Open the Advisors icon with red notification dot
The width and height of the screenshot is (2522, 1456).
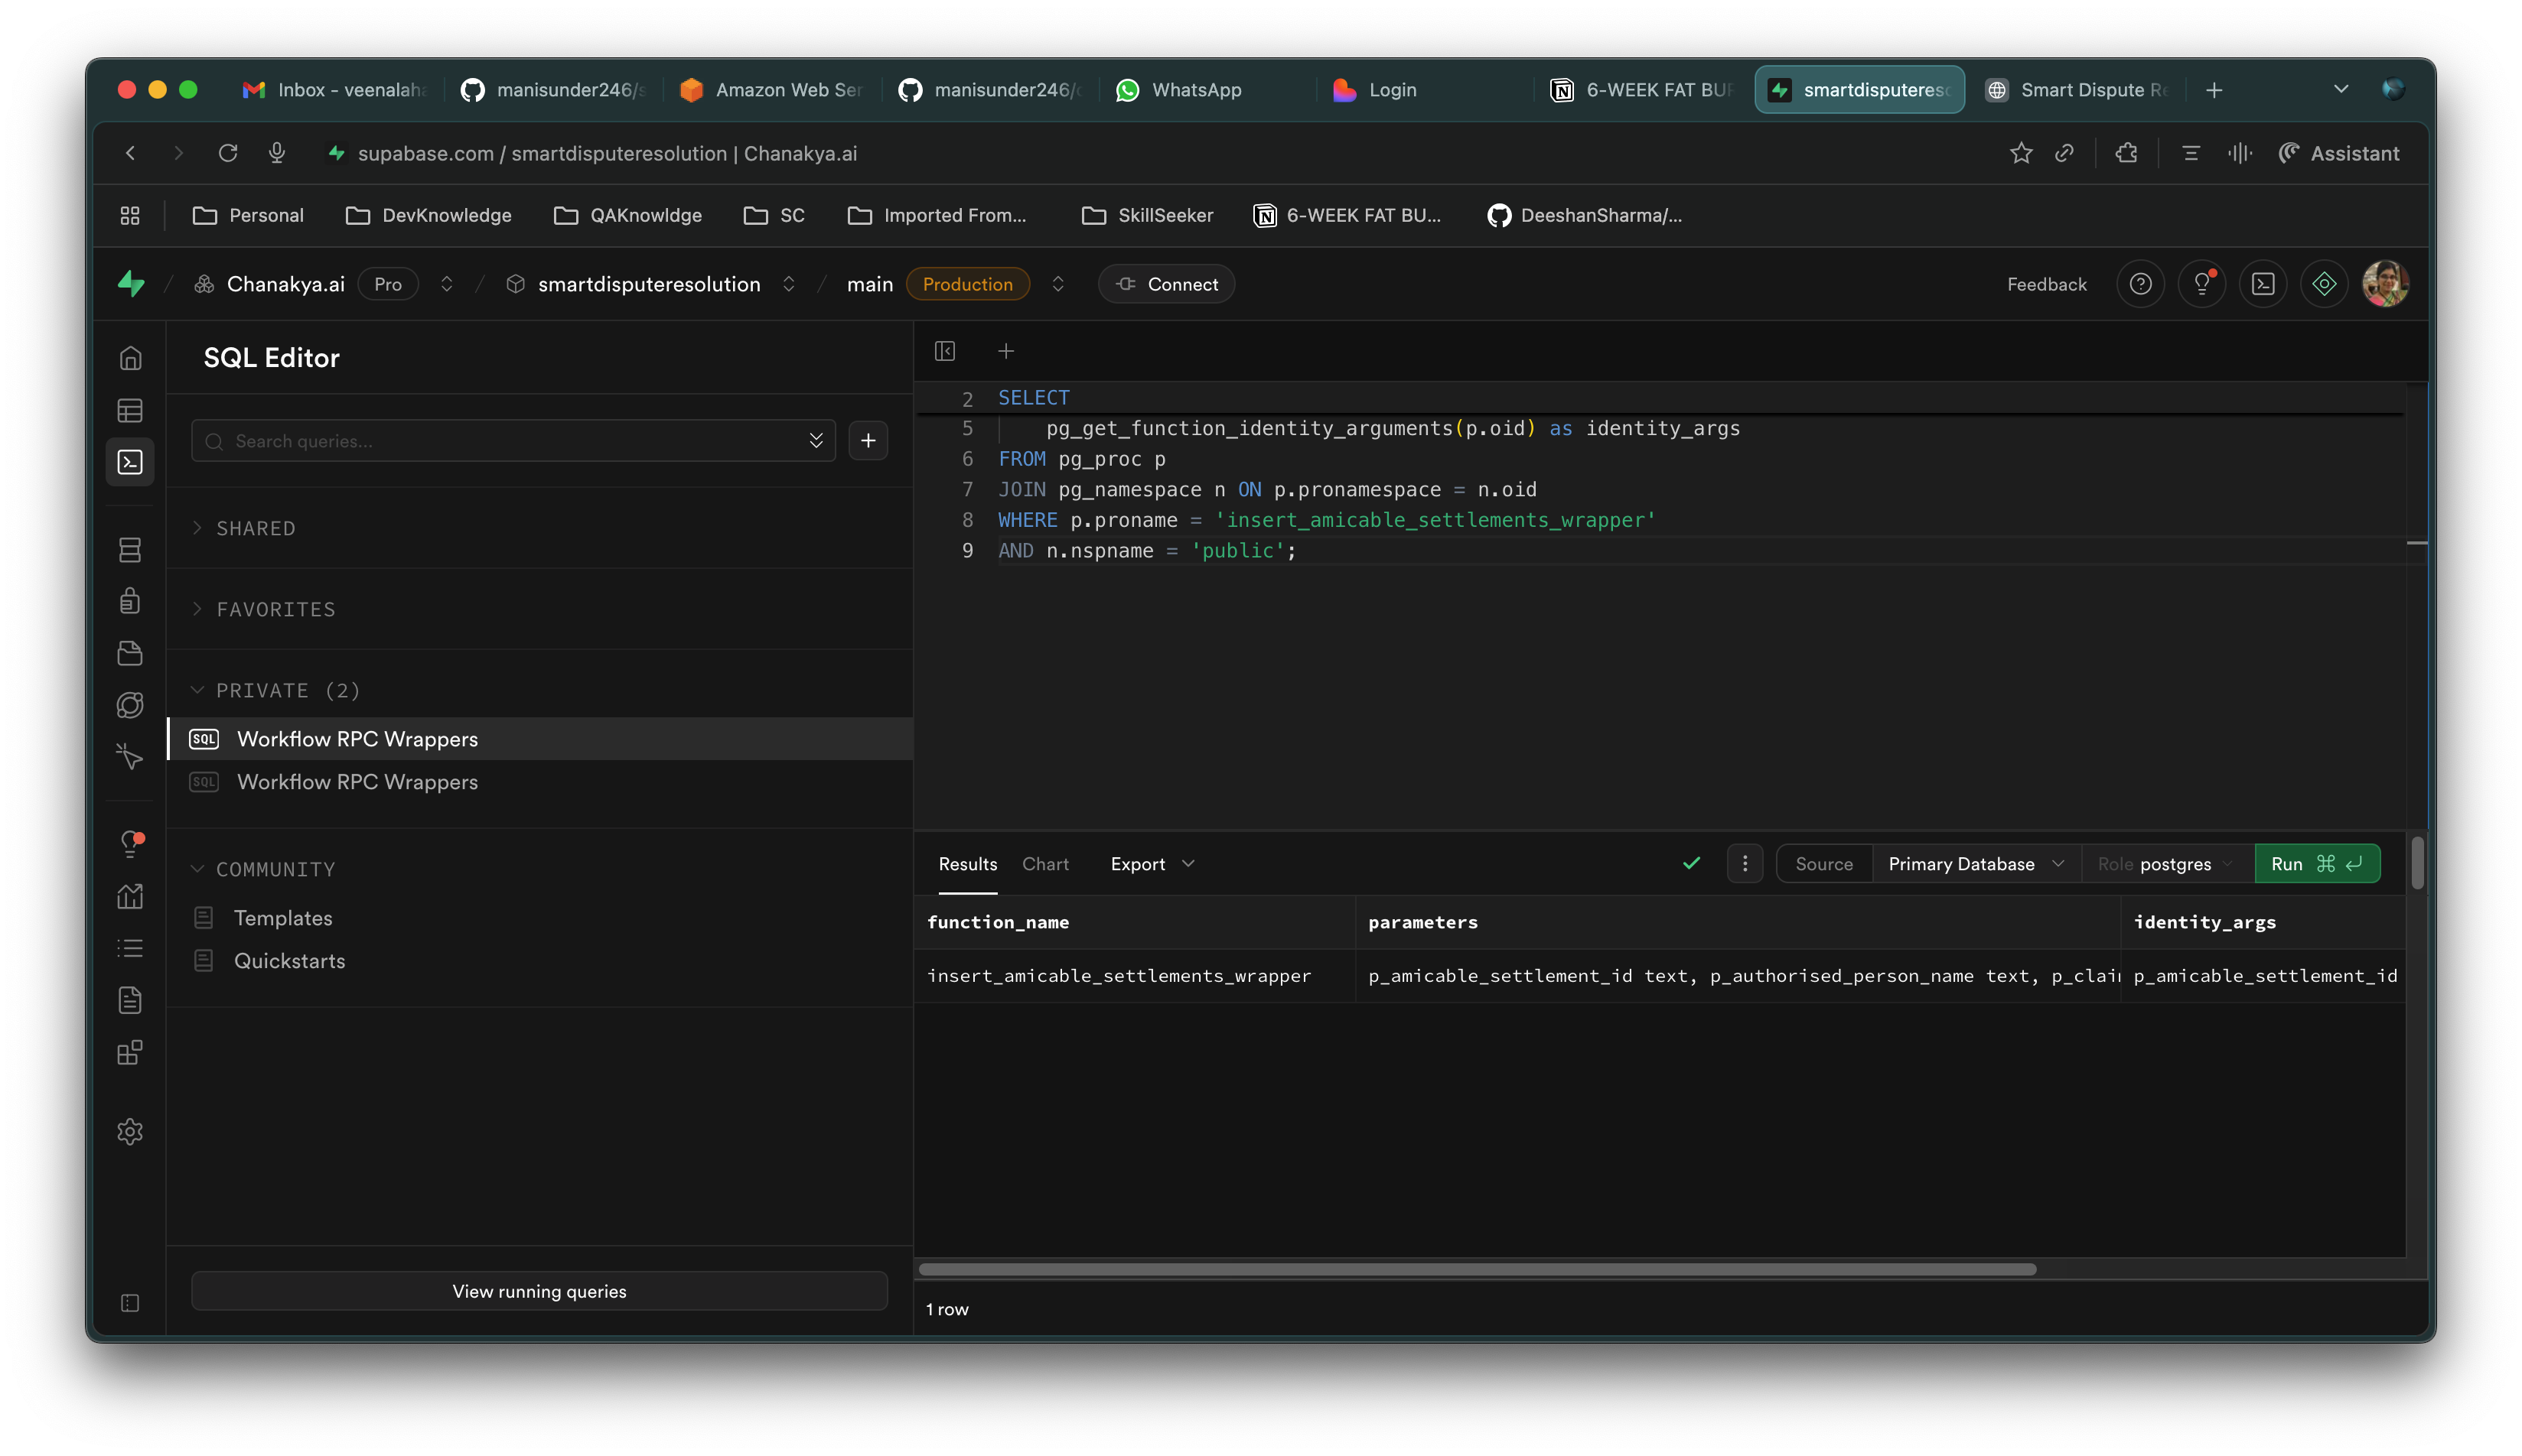(130, 845)
